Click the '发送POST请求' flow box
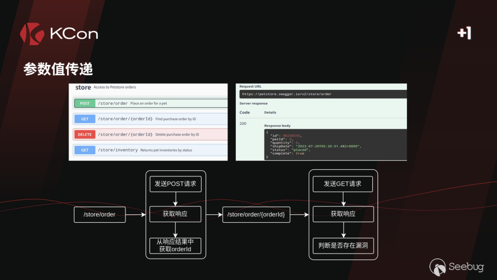Viewport: 497px width, 280px height. (x=175, y=184)
